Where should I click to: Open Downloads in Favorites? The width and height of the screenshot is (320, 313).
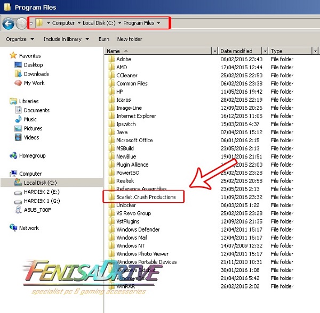pyautogui.click(x=36, y=73)
